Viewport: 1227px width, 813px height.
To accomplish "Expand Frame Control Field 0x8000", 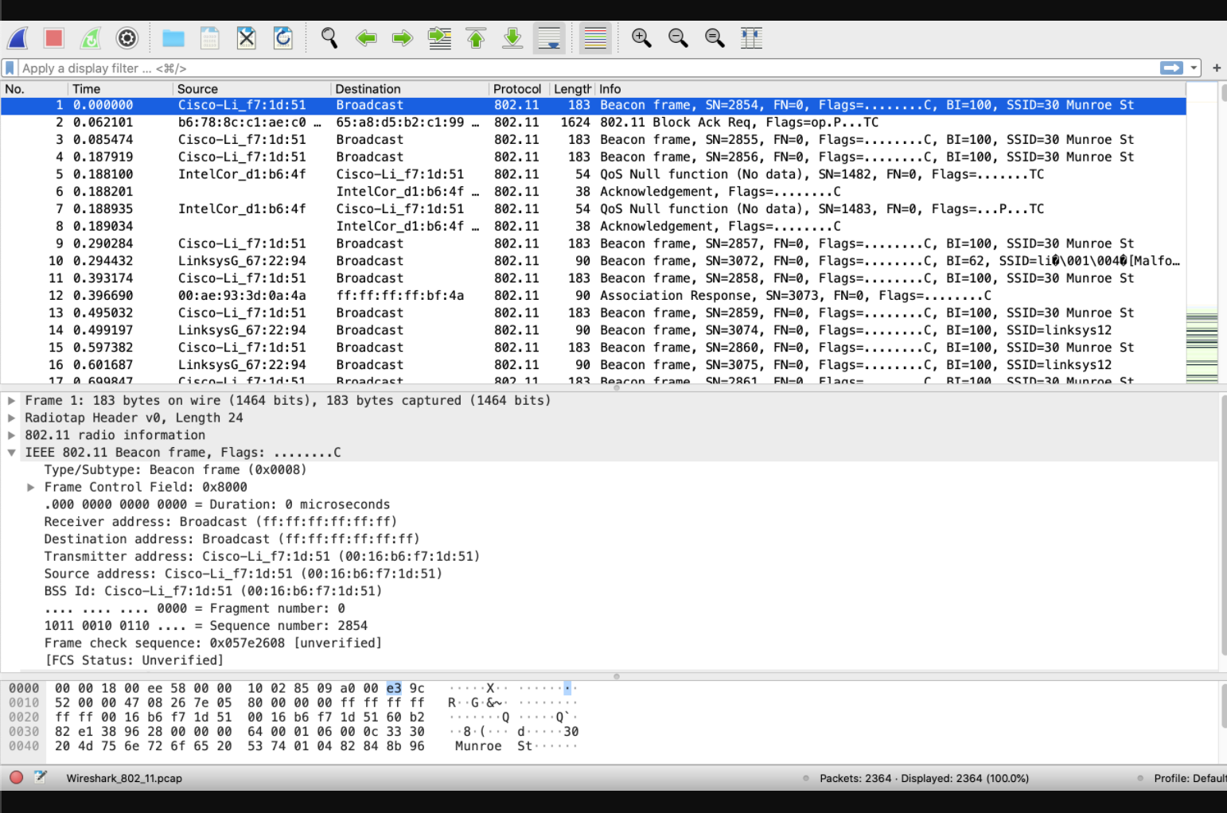I will tap(31, 487).
